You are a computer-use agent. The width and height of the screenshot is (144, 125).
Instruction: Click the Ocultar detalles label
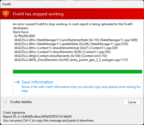(21, 102)
